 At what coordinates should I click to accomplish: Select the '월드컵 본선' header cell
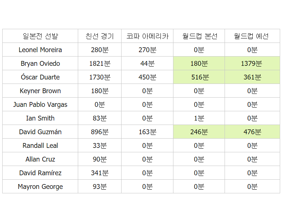point(199,36)
